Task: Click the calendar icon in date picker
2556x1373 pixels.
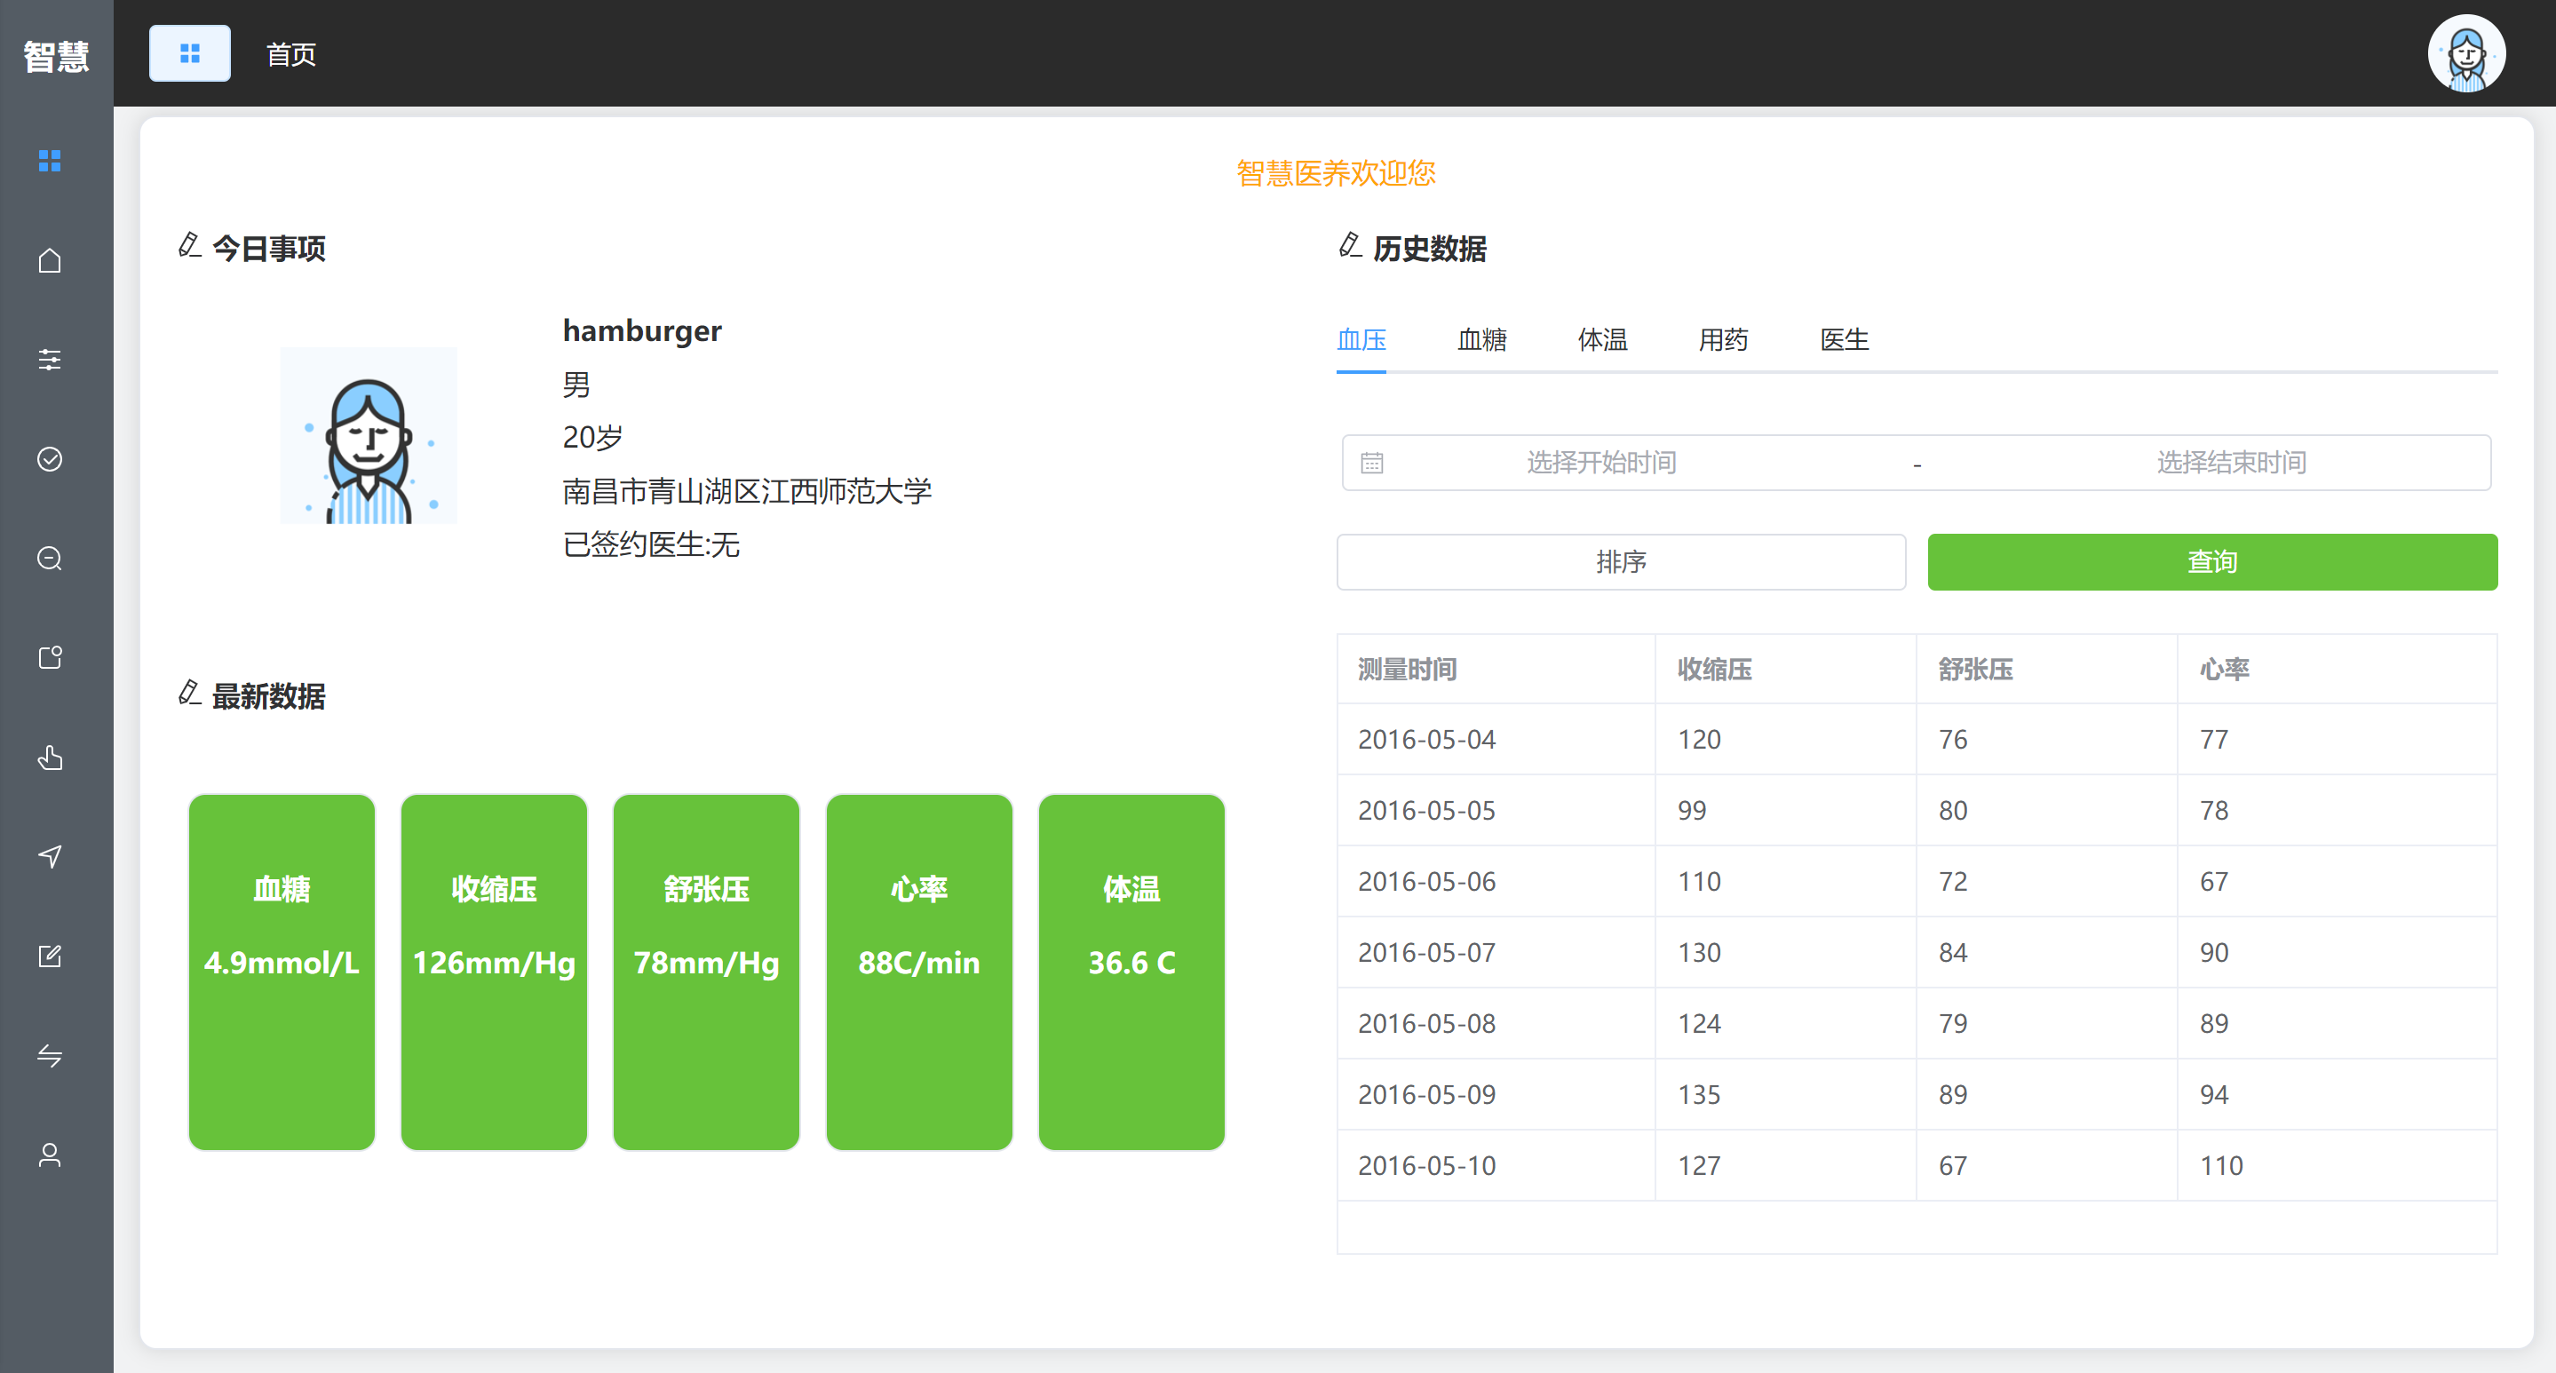Action: pyautogui.click(x=1371, y=463)
